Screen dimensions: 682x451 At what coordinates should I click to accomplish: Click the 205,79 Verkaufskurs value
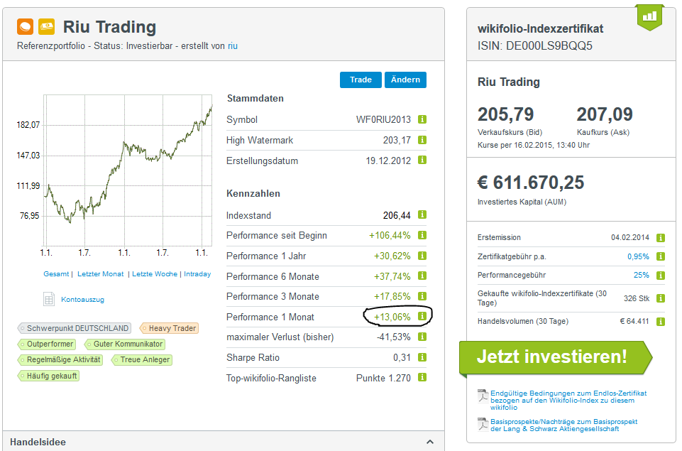pos(505,114)
